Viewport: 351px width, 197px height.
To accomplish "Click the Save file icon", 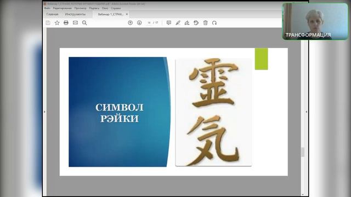I will tap(48, 23).
